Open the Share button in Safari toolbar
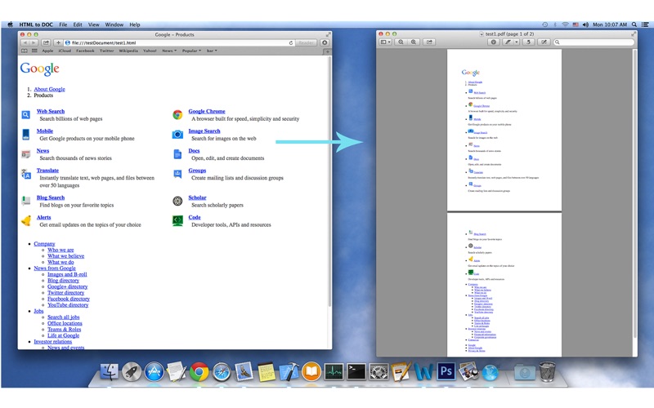 [46, 43]
